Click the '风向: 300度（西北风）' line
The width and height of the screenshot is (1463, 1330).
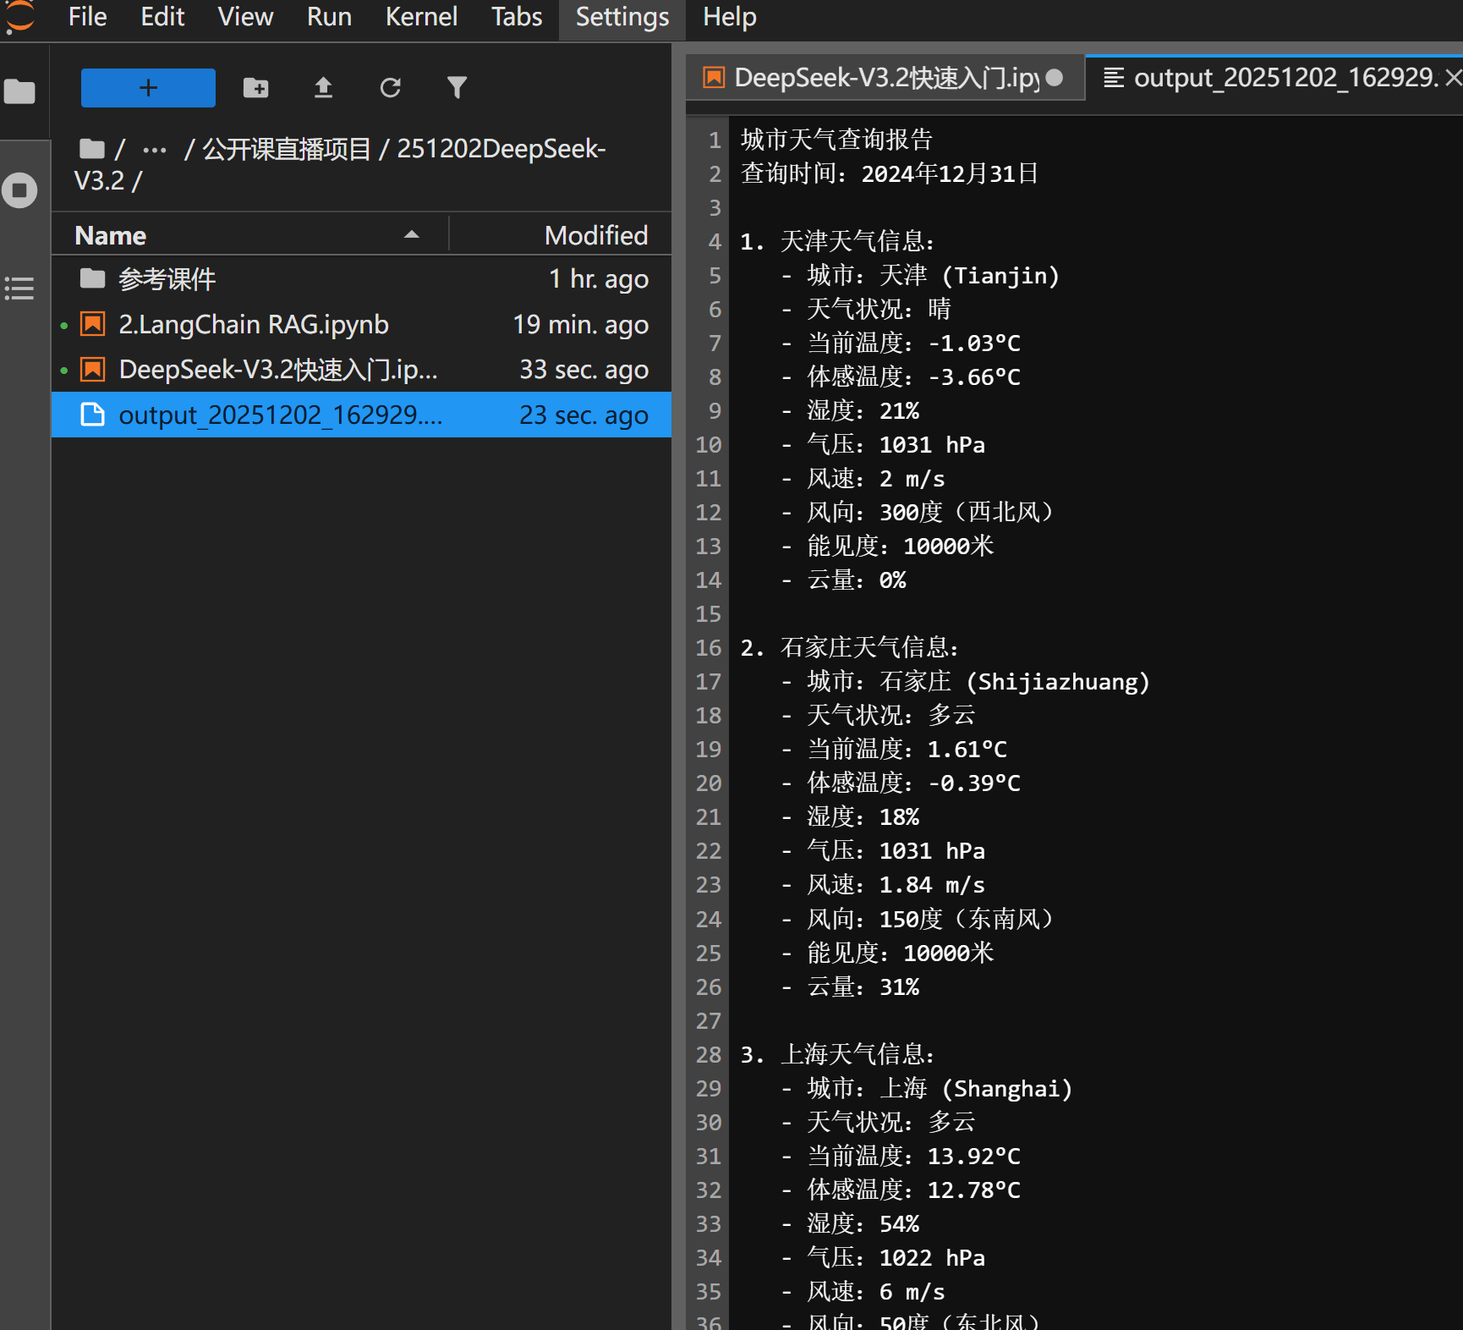point(918,512)
